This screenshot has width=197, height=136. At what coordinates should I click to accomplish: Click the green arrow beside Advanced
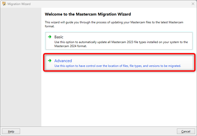pyautogui.click(x=50, y=61)
